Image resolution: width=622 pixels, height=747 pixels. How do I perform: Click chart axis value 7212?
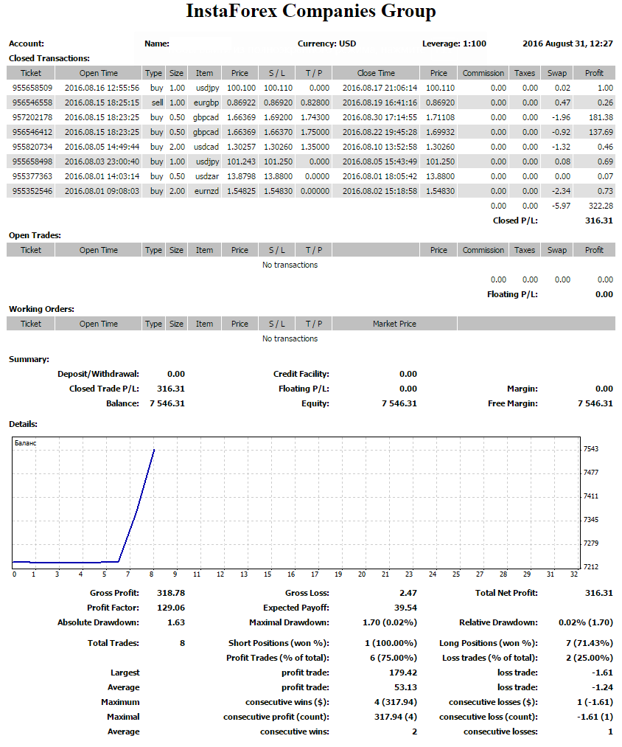point(591,566)
